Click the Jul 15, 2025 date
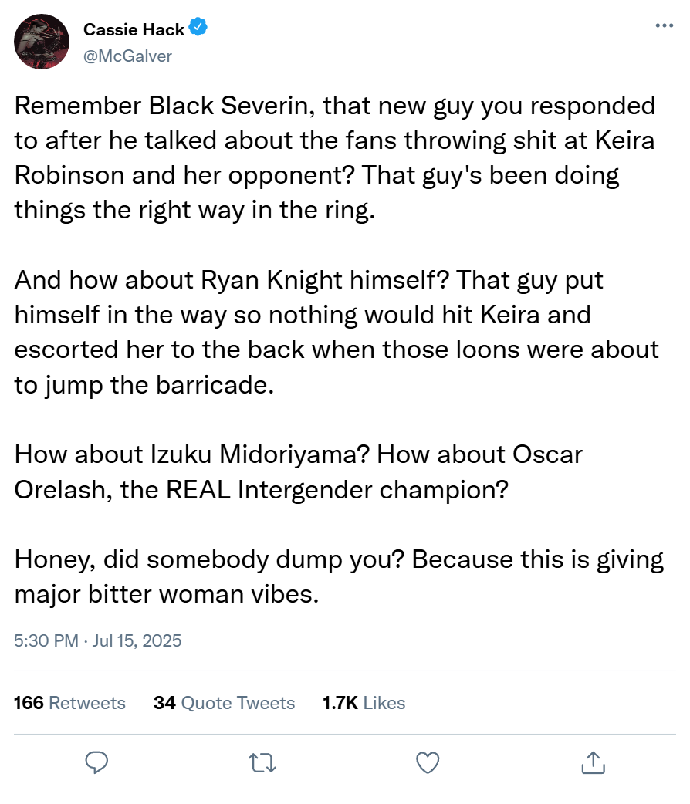The width and height of the screenshot is (690, 804). [137, 640]
